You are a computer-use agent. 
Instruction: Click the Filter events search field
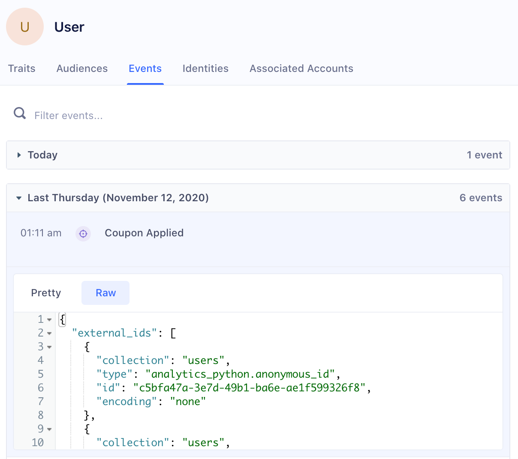(129, 115)
